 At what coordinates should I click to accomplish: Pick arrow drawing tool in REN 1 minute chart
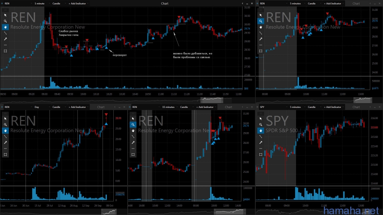pyautogui.click(x=5, y=39)
